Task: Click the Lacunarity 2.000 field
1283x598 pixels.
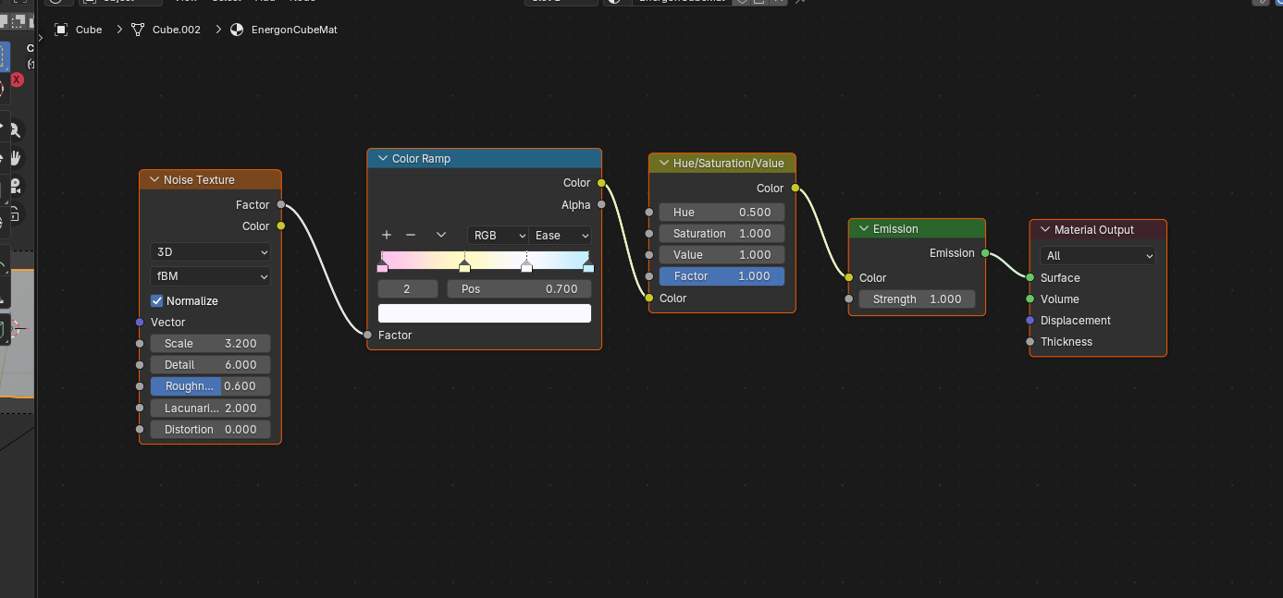Action: (x=211, y=409)
